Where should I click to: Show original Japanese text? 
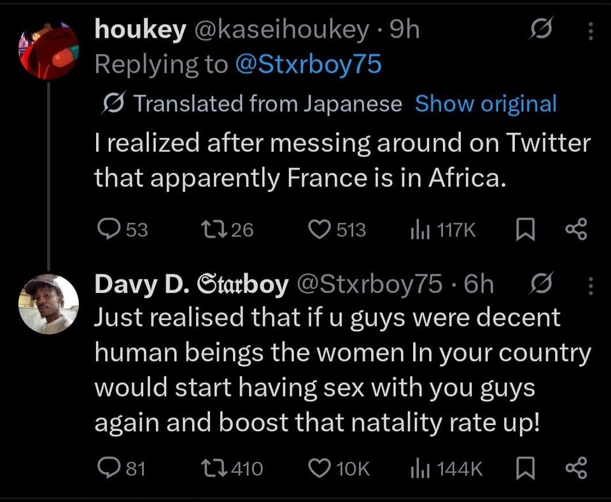[x=486, y=104]
